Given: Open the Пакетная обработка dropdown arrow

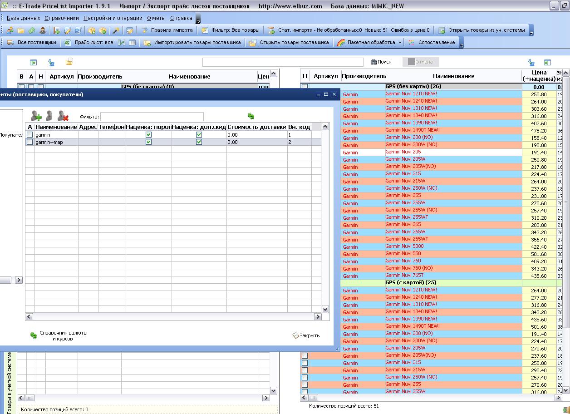Looking at the screenshot, I should tap(400, 42).
